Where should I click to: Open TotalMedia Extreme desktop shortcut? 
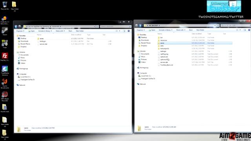[5, 70]
